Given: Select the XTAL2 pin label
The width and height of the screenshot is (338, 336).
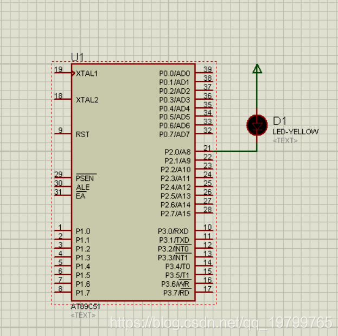Looking at the screenshot, I should 87,100.
